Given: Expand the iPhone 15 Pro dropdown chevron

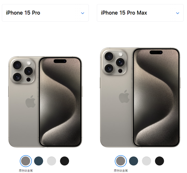Looking at the screenshot, I should tap(83, 13).
